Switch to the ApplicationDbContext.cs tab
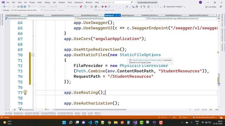This screenshot has width=225, height=126. [199, 15]
